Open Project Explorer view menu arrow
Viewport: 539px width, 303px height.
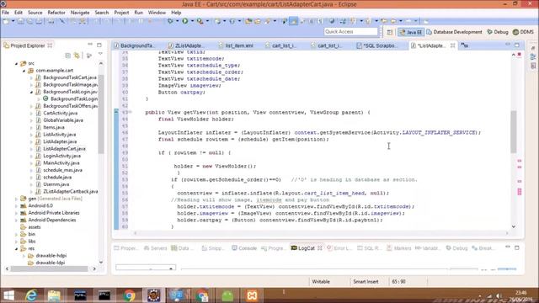click(x=100, y=54)
